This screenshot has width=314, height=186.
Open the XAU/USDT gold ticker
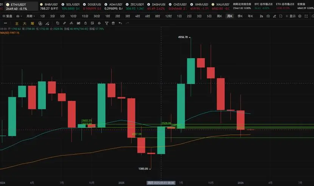pyautogui.click(x=221, y=6)
